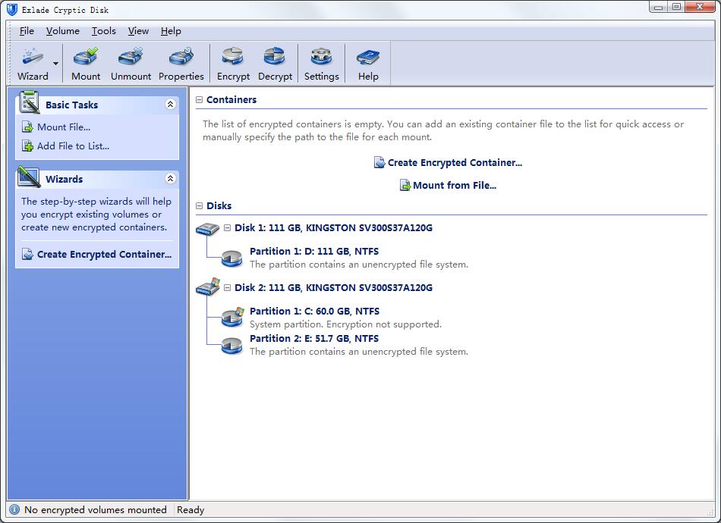Click Mount from File... in Containers

point(454,186)
